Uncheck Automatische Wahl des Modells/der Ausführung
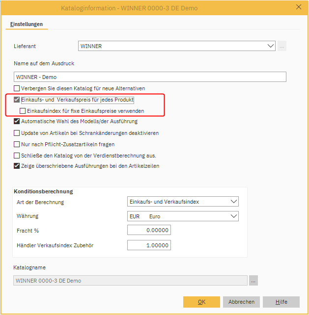 click(x=17, y=121)
